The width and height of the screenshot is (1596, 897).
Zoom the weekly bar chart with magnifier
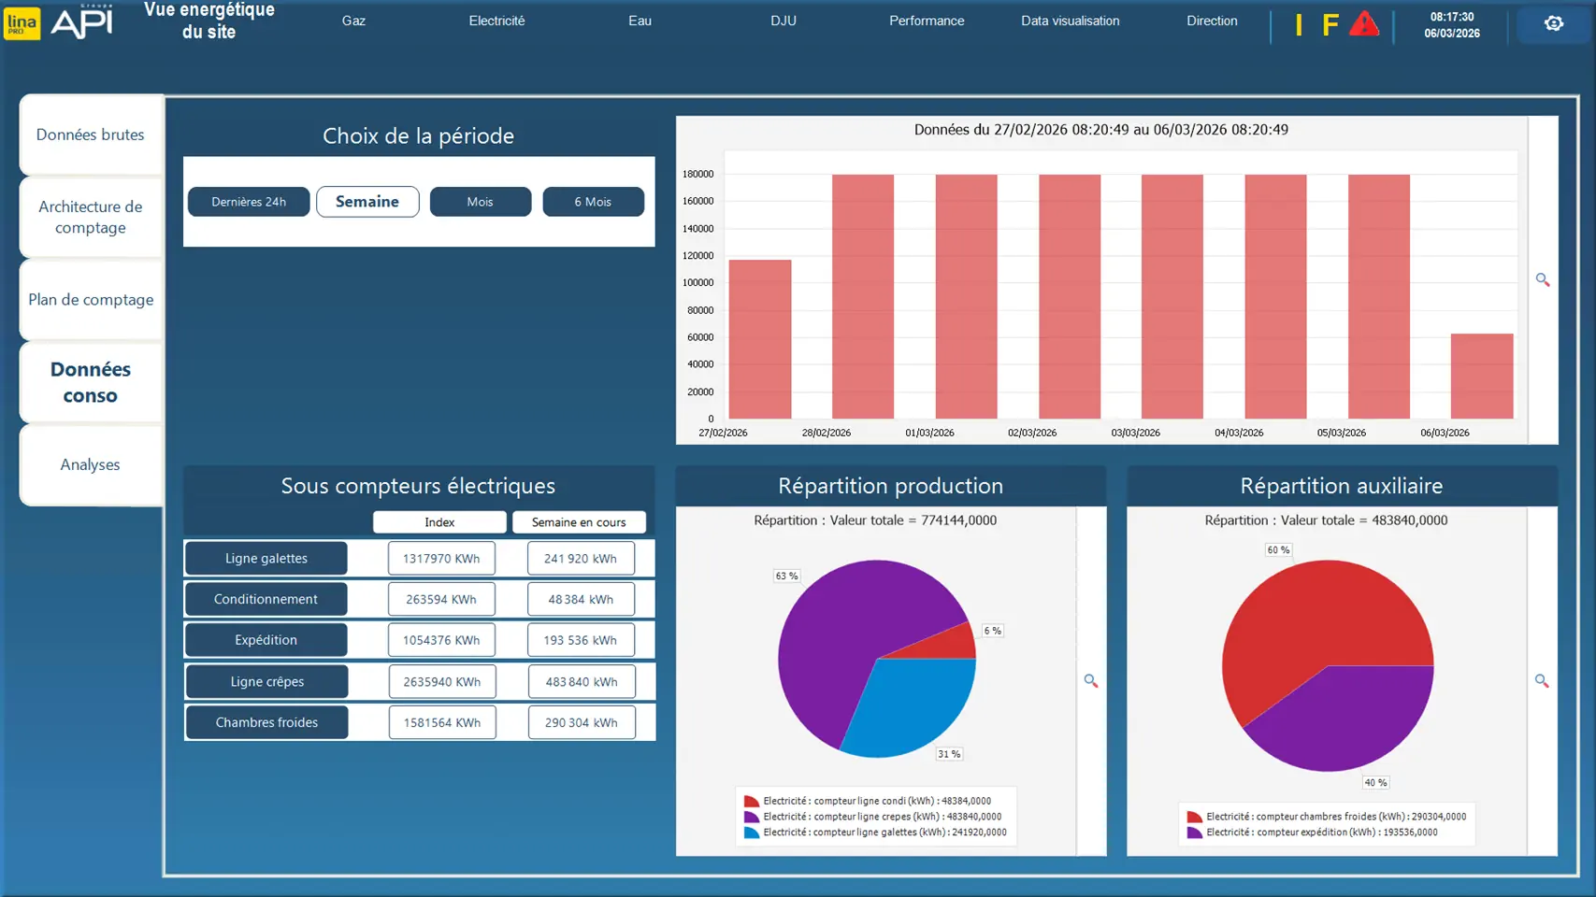[1542, 280]
